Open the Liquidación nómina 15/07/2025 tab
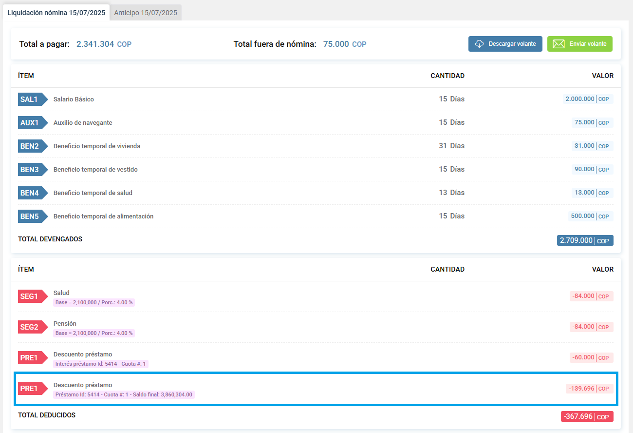Viewport: 633px width, 433px height. click(56, 13)
